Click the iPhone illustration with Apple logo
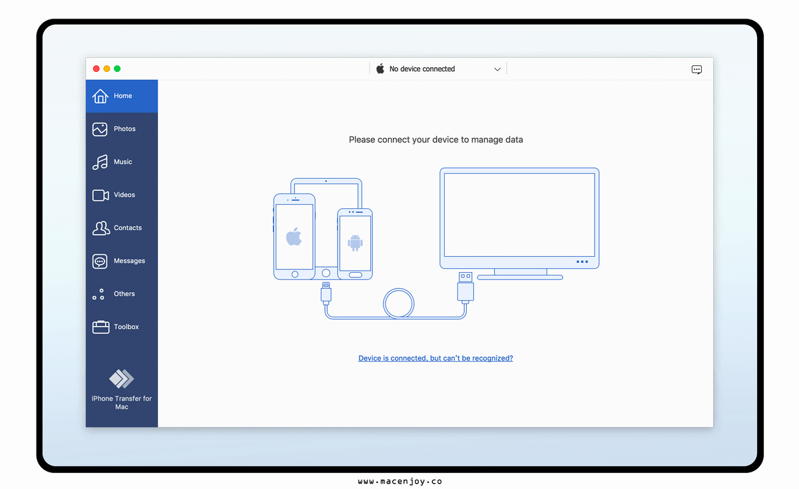The image size is (799, 489). tap(294, 236)
